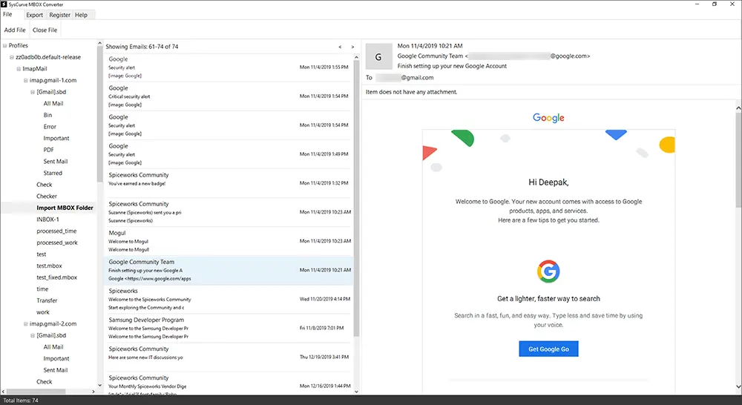
Task: Collapse the imap.gmail-1.com node
Action: pyautogui.click(x=26, y=80)
